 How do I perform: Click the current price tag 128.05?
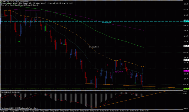[x=186, y=60]
